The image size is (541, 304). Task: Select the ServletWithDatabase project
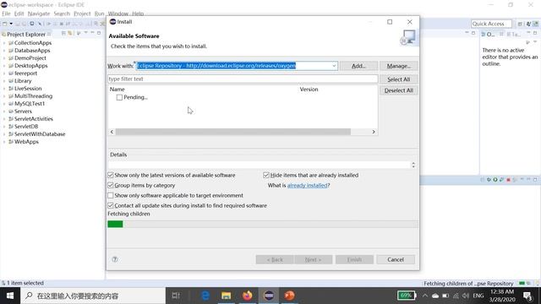[x=40, y=134]
